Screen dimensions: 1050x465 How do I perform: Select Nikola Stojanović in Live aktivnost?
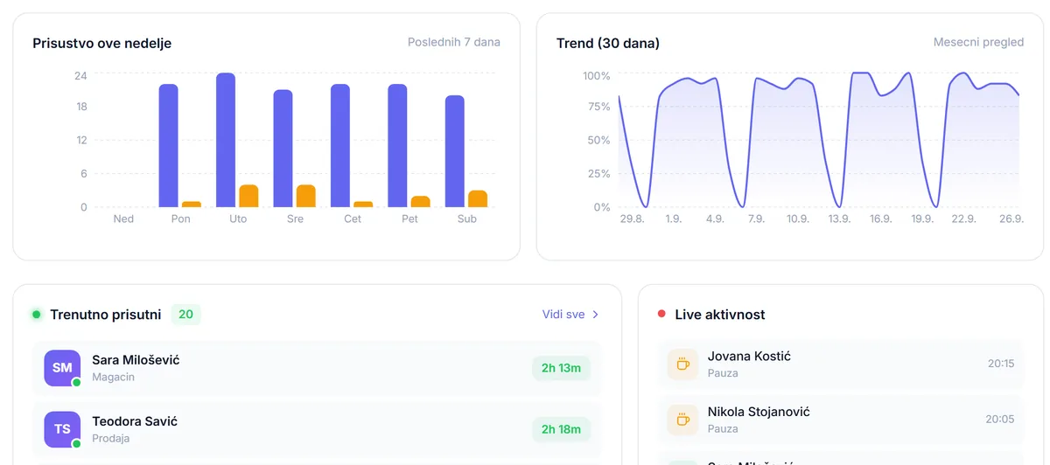[x=759, y=412]
